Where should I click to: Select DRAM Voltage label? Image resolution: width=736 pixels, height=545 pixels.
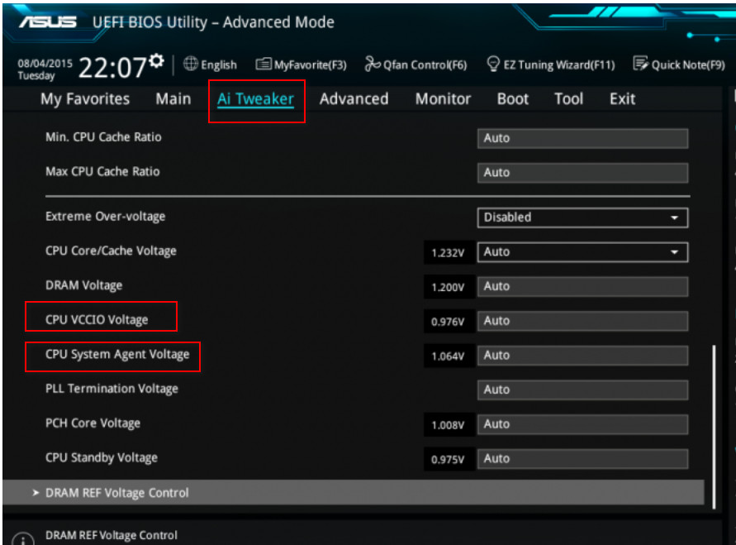pyautogui.click(x=83, y=285)
